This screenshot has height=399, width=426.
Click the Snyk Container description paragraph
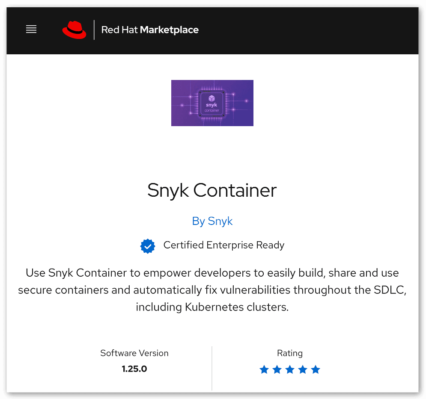(212, 290)
